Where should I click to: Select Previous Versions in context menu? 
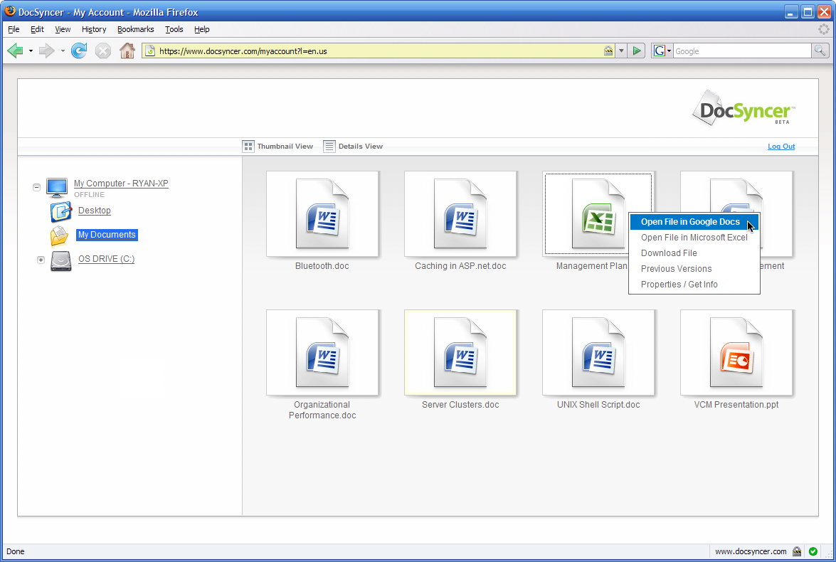tap(676, 269)
